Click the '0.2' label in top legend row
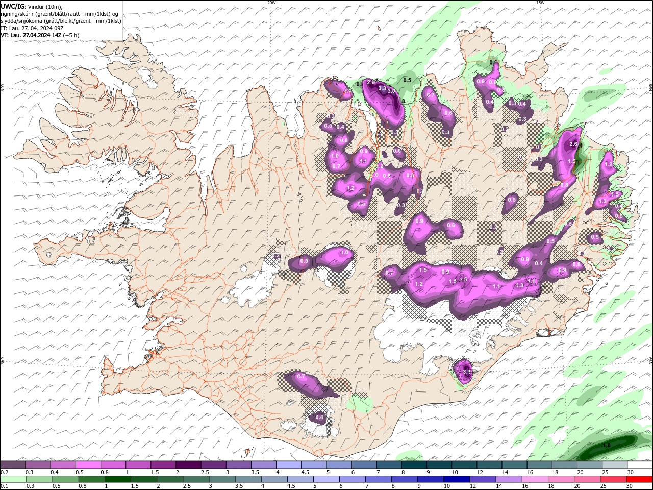Viewport: 653px width, 490px height. [x=4, y=472]
